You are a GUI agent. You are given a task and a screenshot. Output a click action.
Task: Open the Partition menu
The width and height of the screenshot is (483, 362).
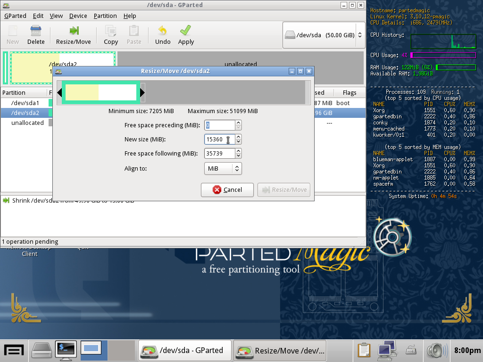pyautogui.click(x=105, y=16)
